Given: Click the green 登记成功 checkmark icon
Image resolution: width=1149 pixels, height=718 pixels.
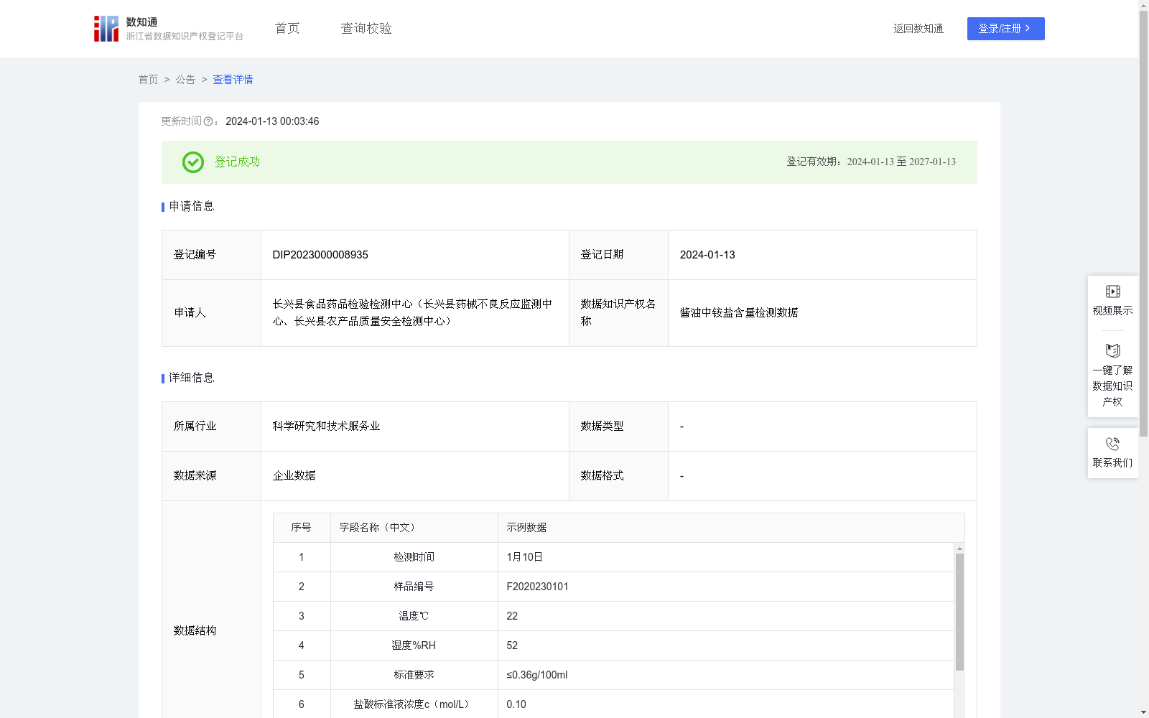Looking at the screenshot, I should 192,162.
